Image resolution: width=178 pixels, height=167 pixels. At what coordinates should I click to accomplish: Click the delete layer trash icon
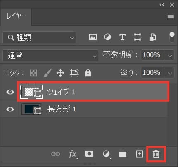(156, 154)
